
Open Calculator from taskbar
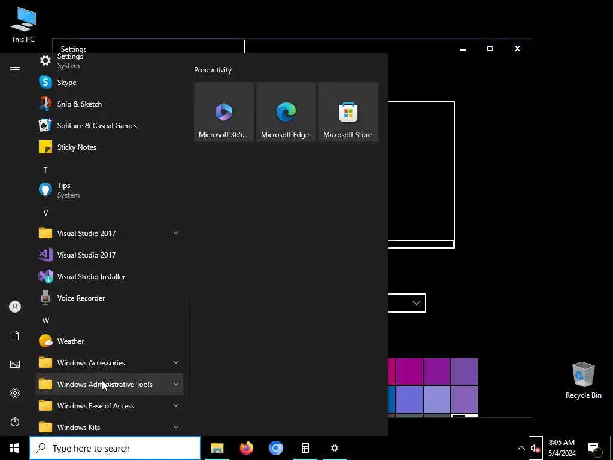[x=305, y=448]
